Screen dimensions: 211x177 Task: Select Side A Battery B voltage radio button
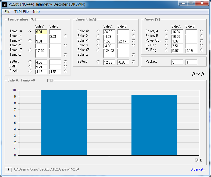166,36
